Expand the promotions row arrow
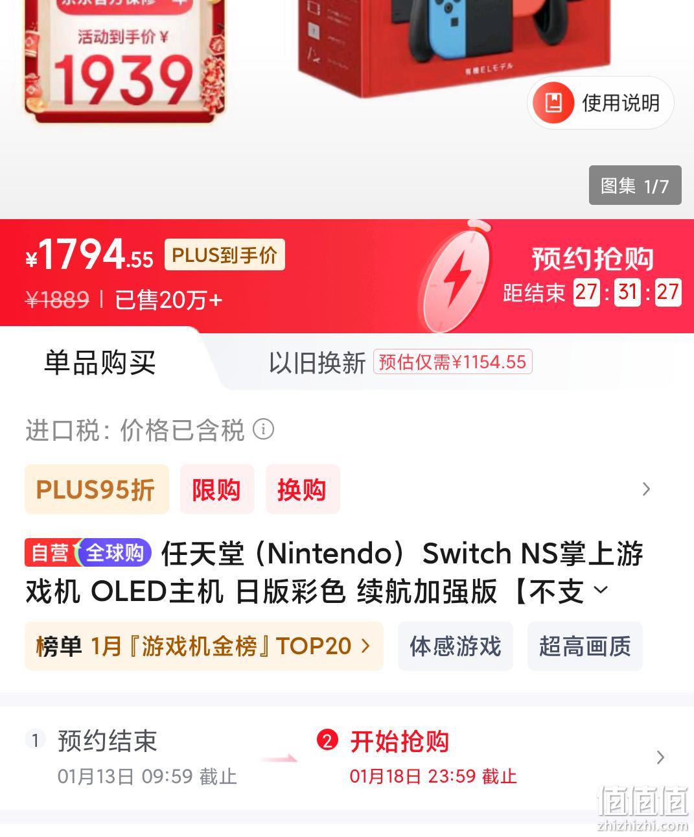Viewport: 694px width, 837px height. click(645, 489)
